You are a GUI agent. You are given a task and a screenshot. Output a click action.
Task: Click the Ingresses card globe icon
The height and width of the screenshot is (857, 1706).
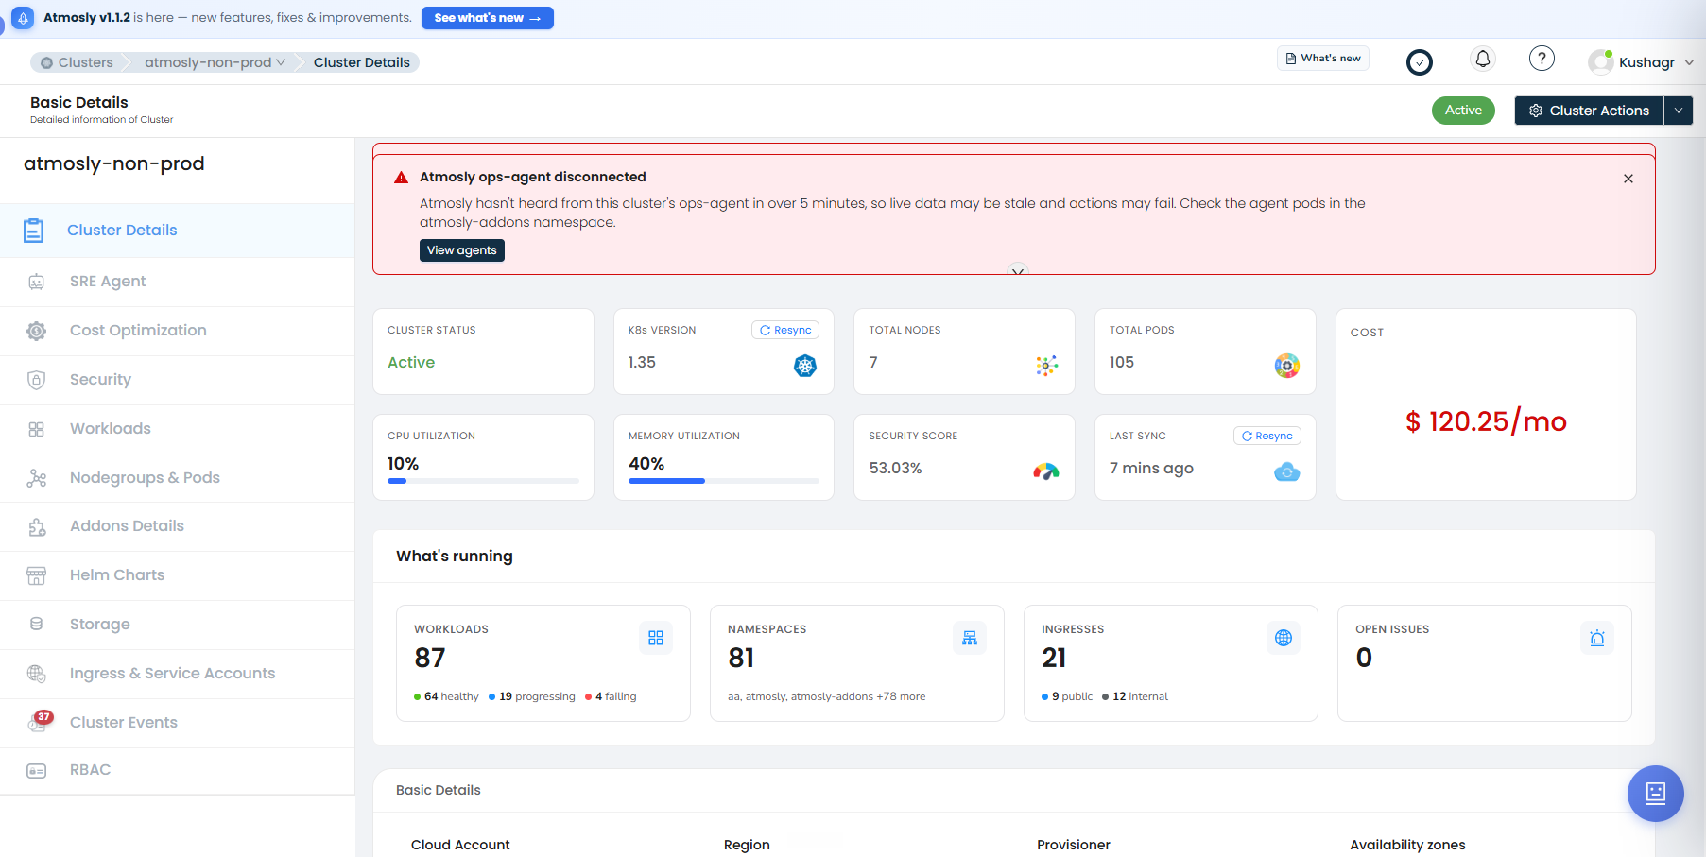1284,638
